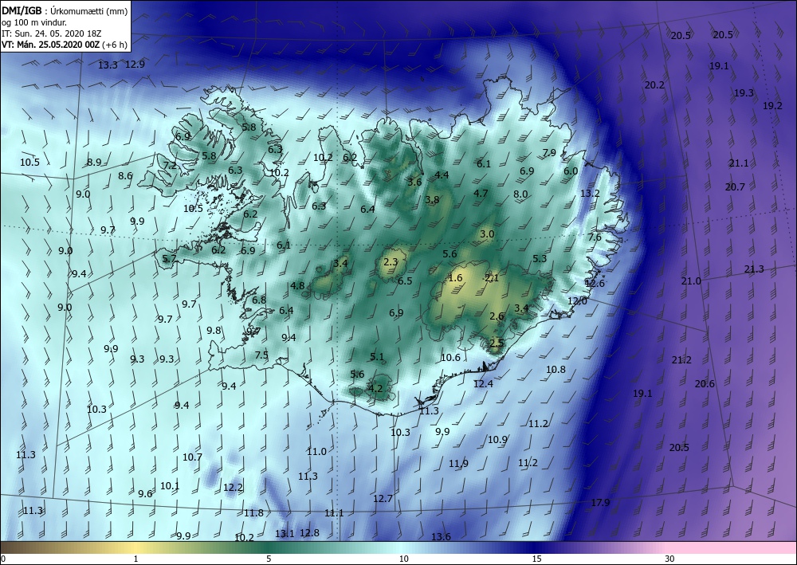Click the map value 13.2
The width and height of the screenshot is (797, 565).
coord(590,193)
